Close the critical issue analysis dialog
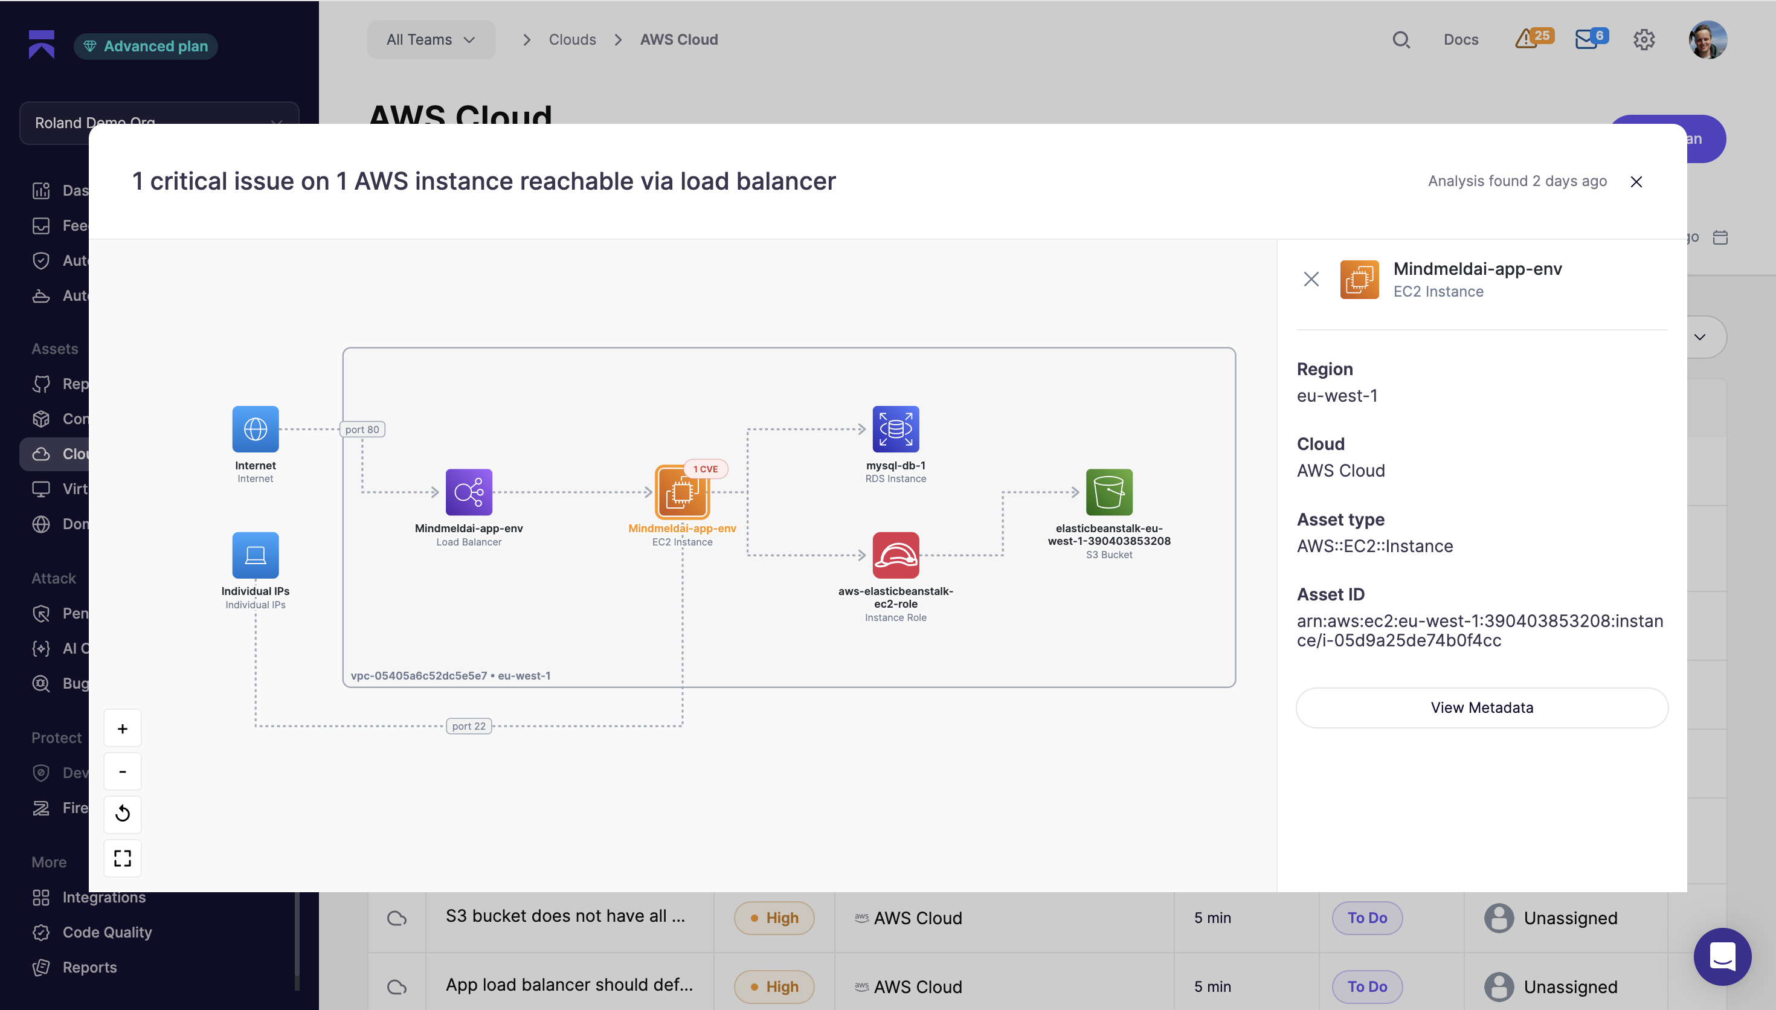The image size is (1776, 1010). (x=1636, y=181)
